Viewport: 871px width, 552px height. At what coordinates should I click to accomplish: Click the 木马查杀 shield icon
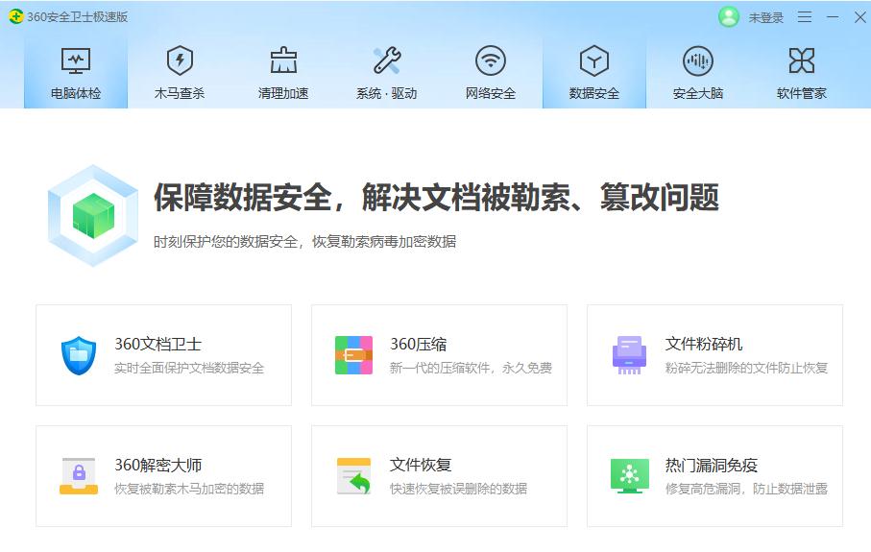click(x=180, y=60)
